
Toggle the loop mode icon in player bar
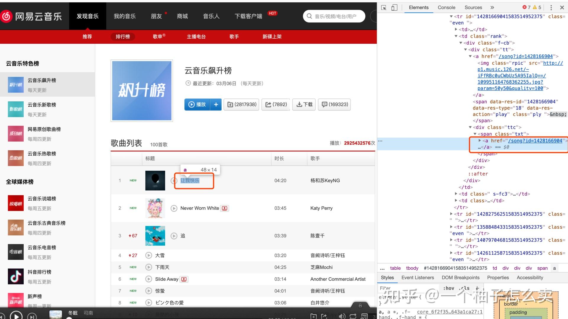pos(353,316)
